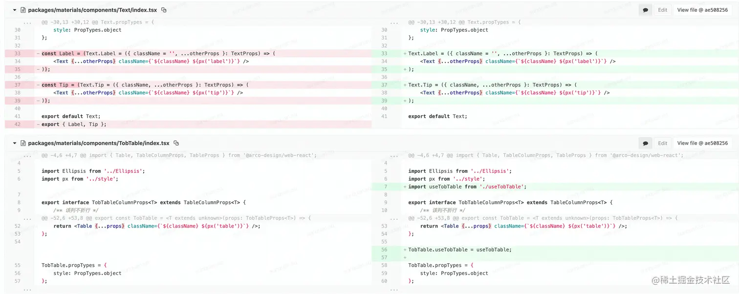The height and width of the screenshot is (294, 739).
Task: Toggle comments for the TobTable/index.tsx file
Action: click(646, 143)
